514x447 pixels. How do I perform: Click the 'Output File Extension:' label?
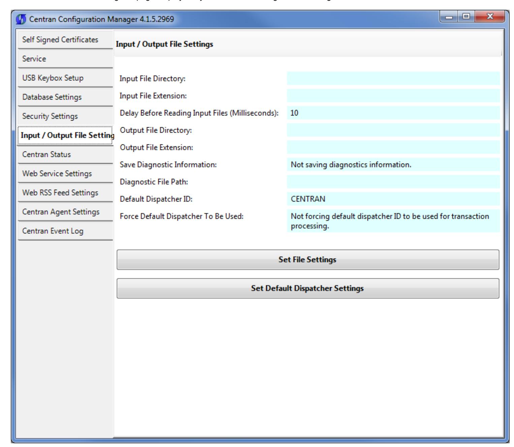[x=156, y=148]
